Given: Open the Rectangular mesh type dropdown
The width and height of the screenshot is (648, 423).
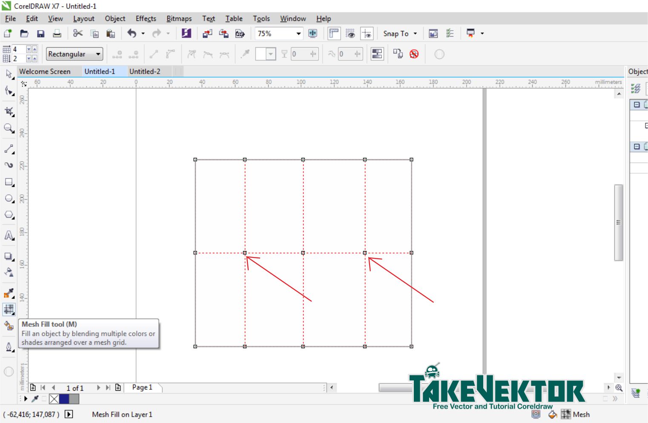Looking at the screenshot, I should 98,54.
